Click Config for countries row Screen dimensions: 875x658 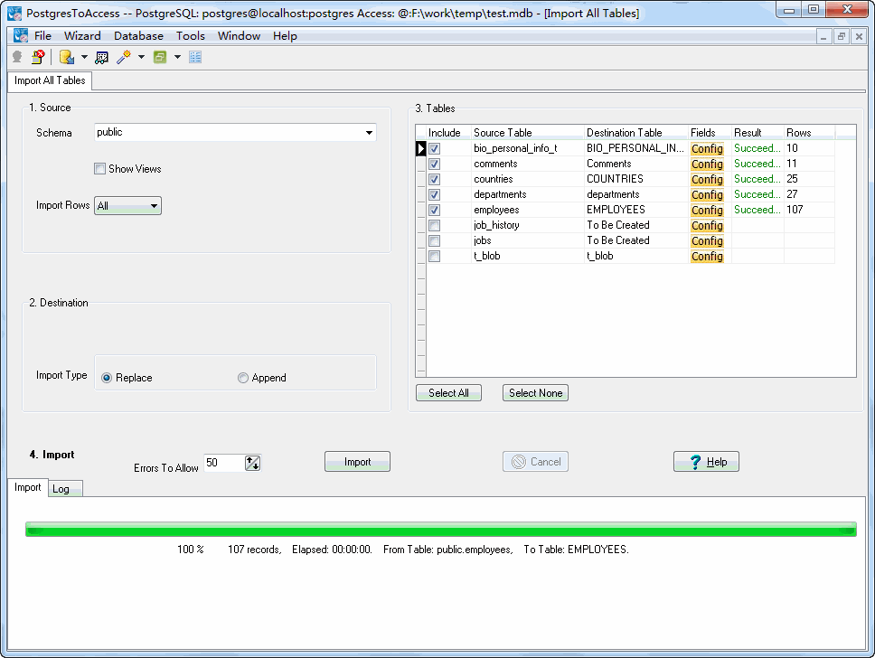click(x=707, y=179)
